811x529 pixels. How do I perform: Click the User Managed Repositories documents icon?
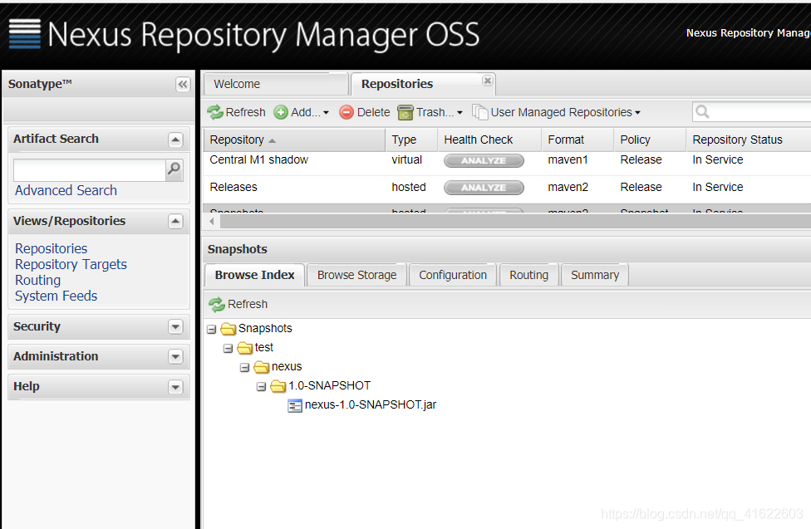pos(480,112)
